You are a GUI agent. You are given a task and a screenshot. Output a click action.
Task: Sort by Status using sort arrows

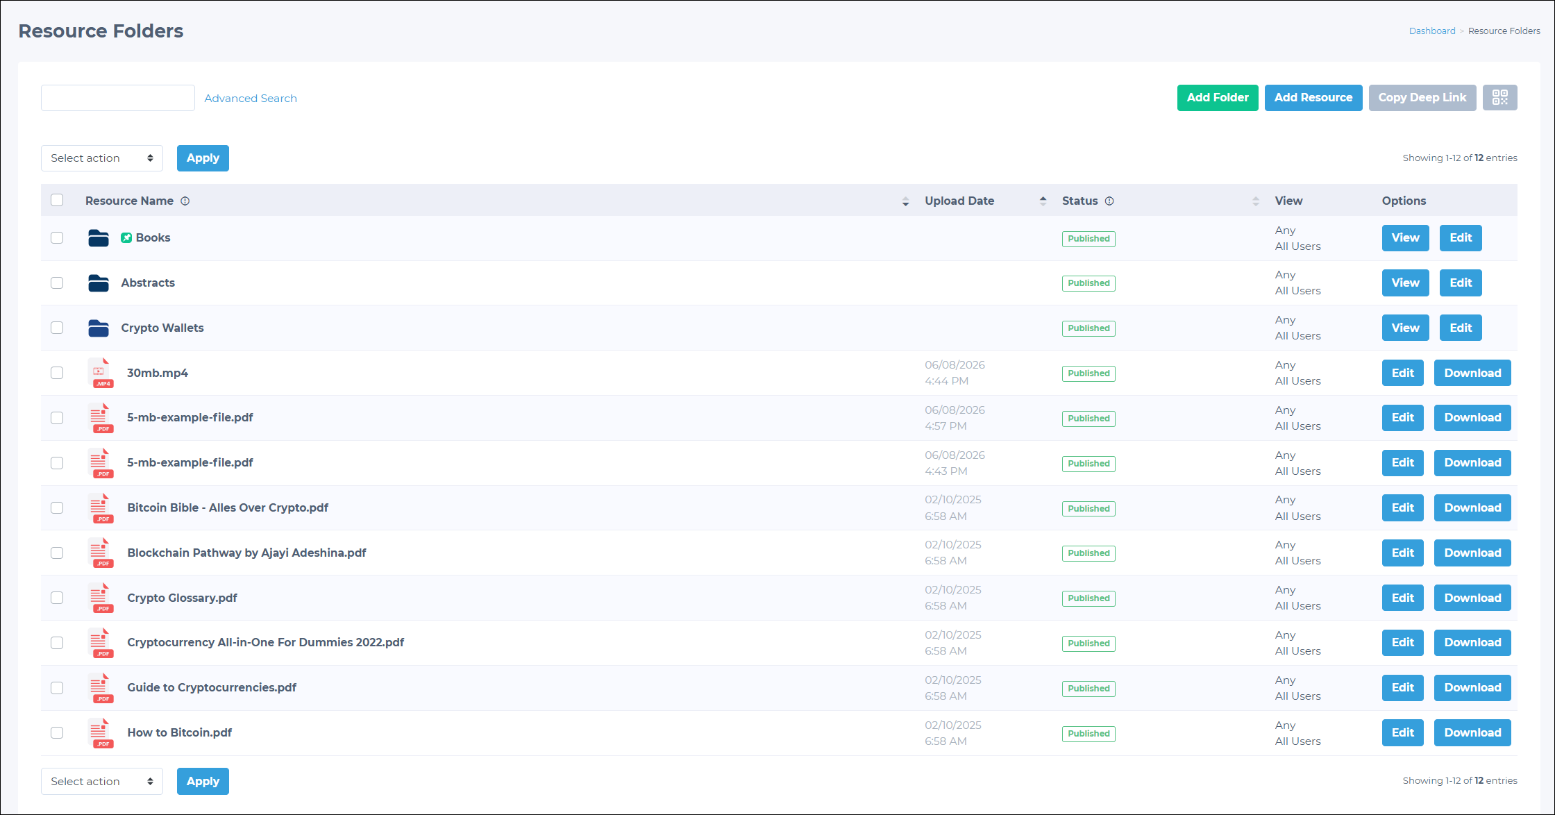point(1256,201)
